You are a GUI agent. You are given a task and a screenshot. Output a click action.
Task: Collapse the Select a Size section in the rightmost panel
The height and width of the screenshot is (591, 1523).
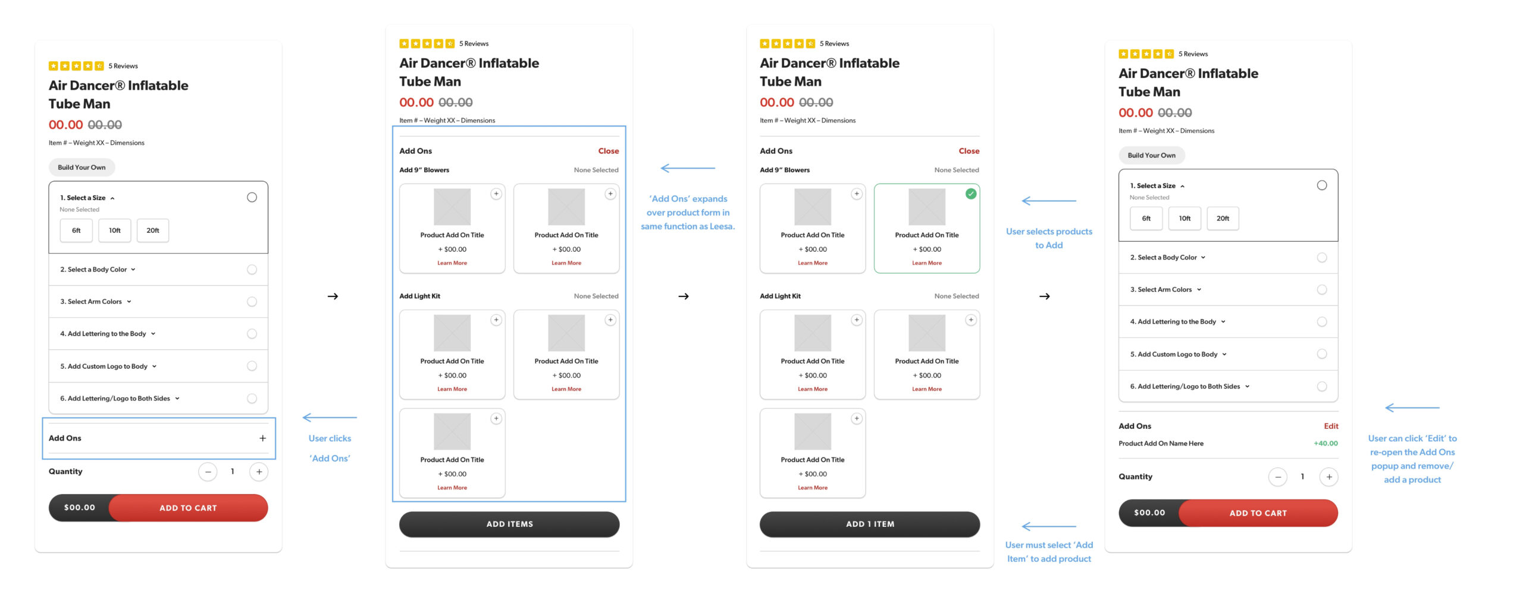(1182, 186)
